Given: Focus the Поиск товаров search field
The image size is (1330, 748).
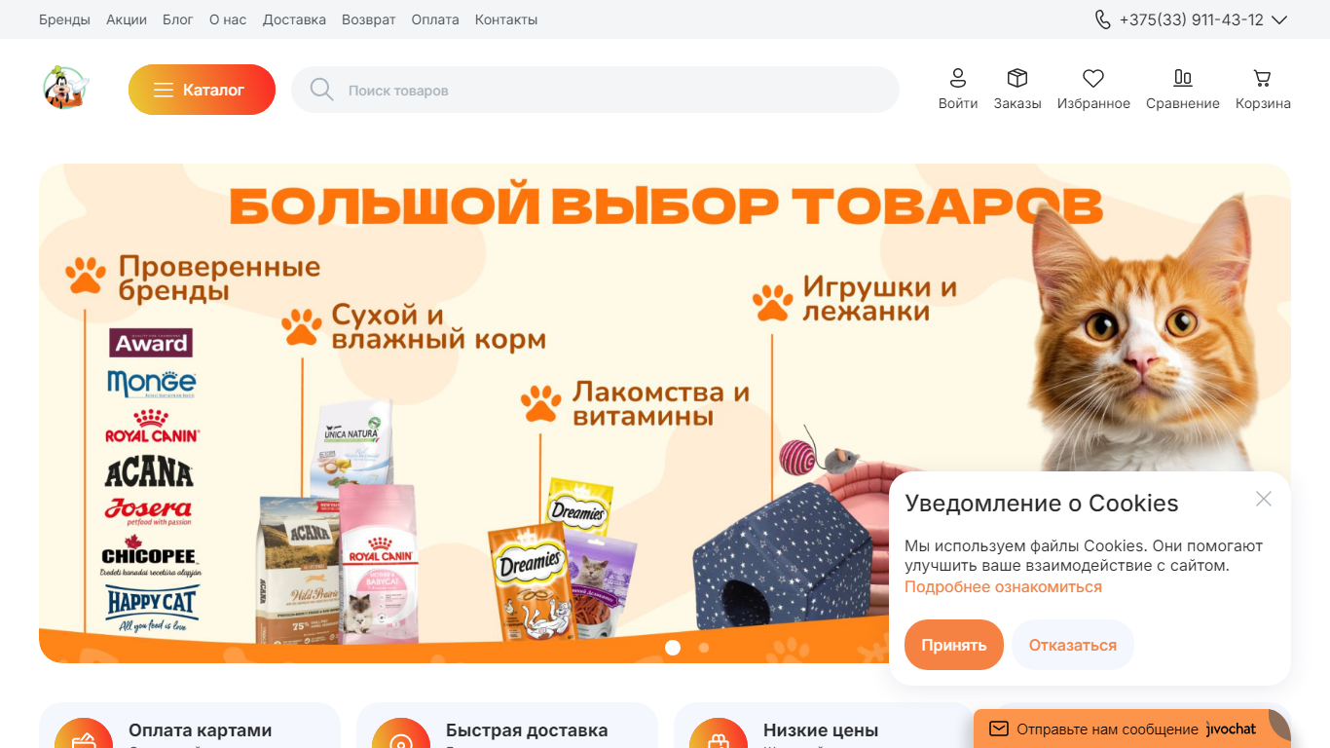Looking at the screenshot, I should pos(595,90).
